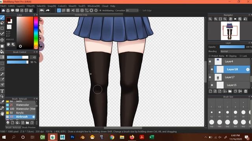Select the Brush tool in left toolbar

[2, 17]
